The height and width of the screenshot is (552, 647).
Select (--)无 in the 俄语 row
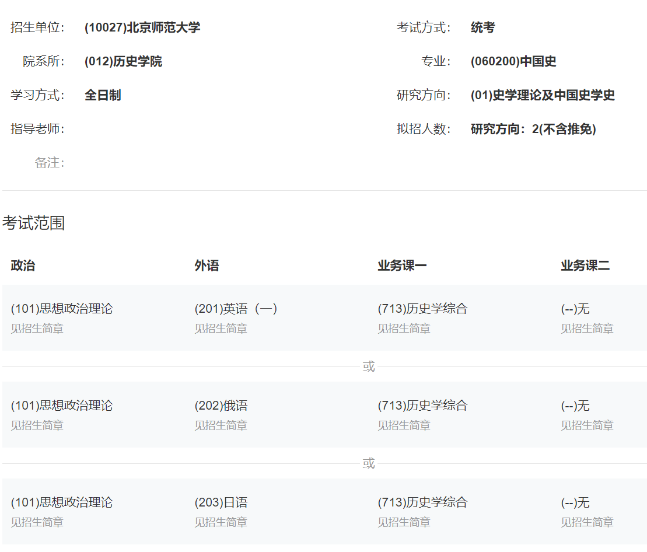point(575,406)
